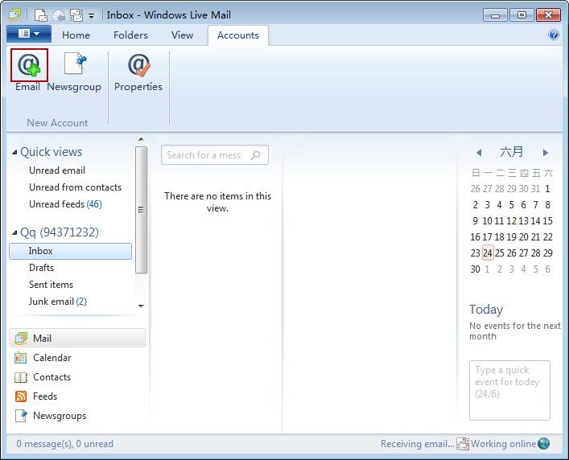
Task: Select calendar date 30
Action: 476,269
